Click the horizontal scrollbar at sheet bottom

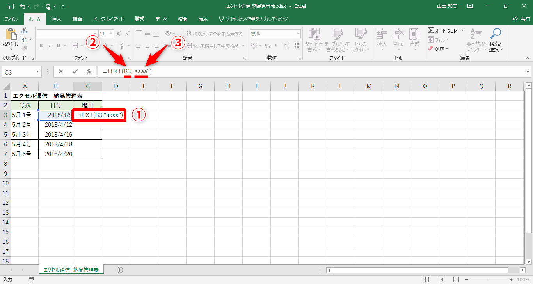(x=420, y=270)
